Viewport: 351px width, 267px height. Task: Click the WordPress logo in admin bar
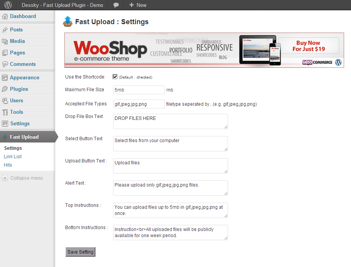[x=8, y=5]
